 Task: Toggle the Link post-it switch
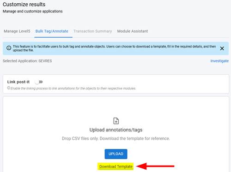click(39, 82)
